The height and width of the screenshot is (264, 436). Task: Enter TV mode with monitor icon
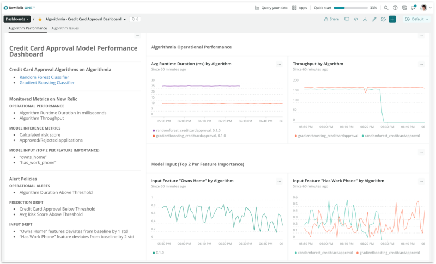(x=347, y=19)
